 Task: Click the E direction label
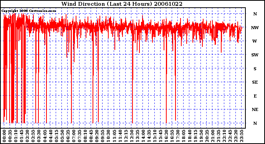[255, 96]
